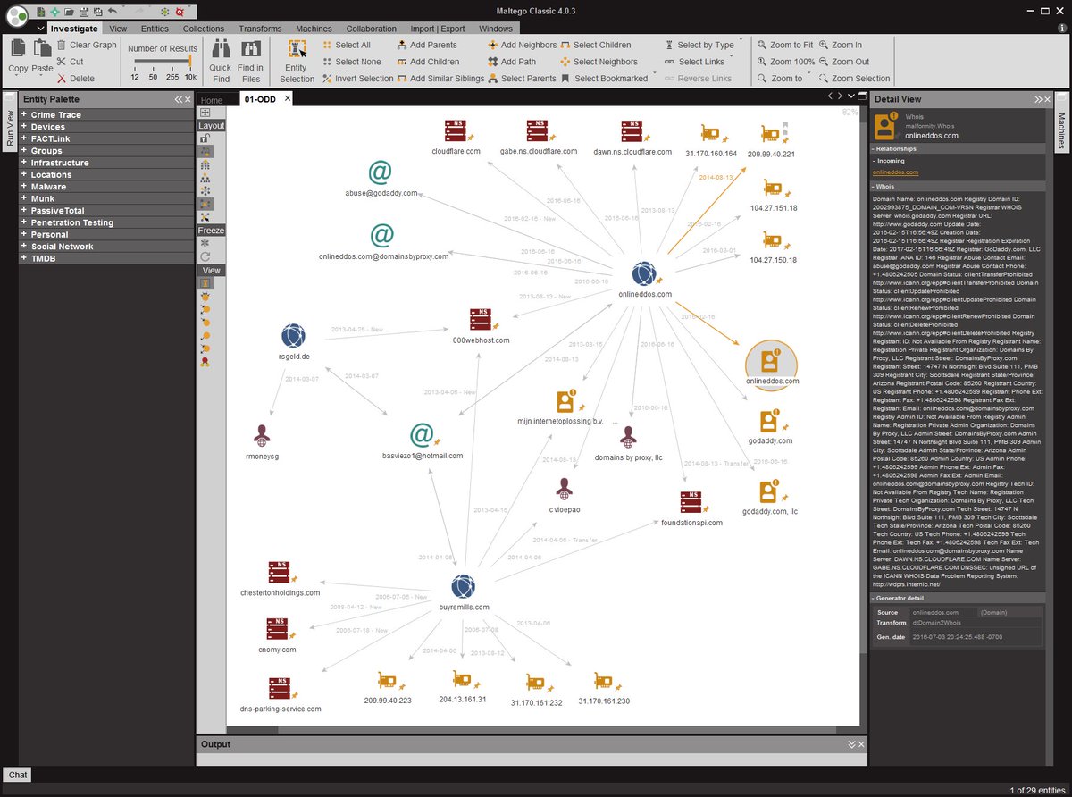The width and height of the screenshot is (1072, 797).
Task: Select the basviezo1@hotmail.com email entity
Action: click(x=422, y=435)
